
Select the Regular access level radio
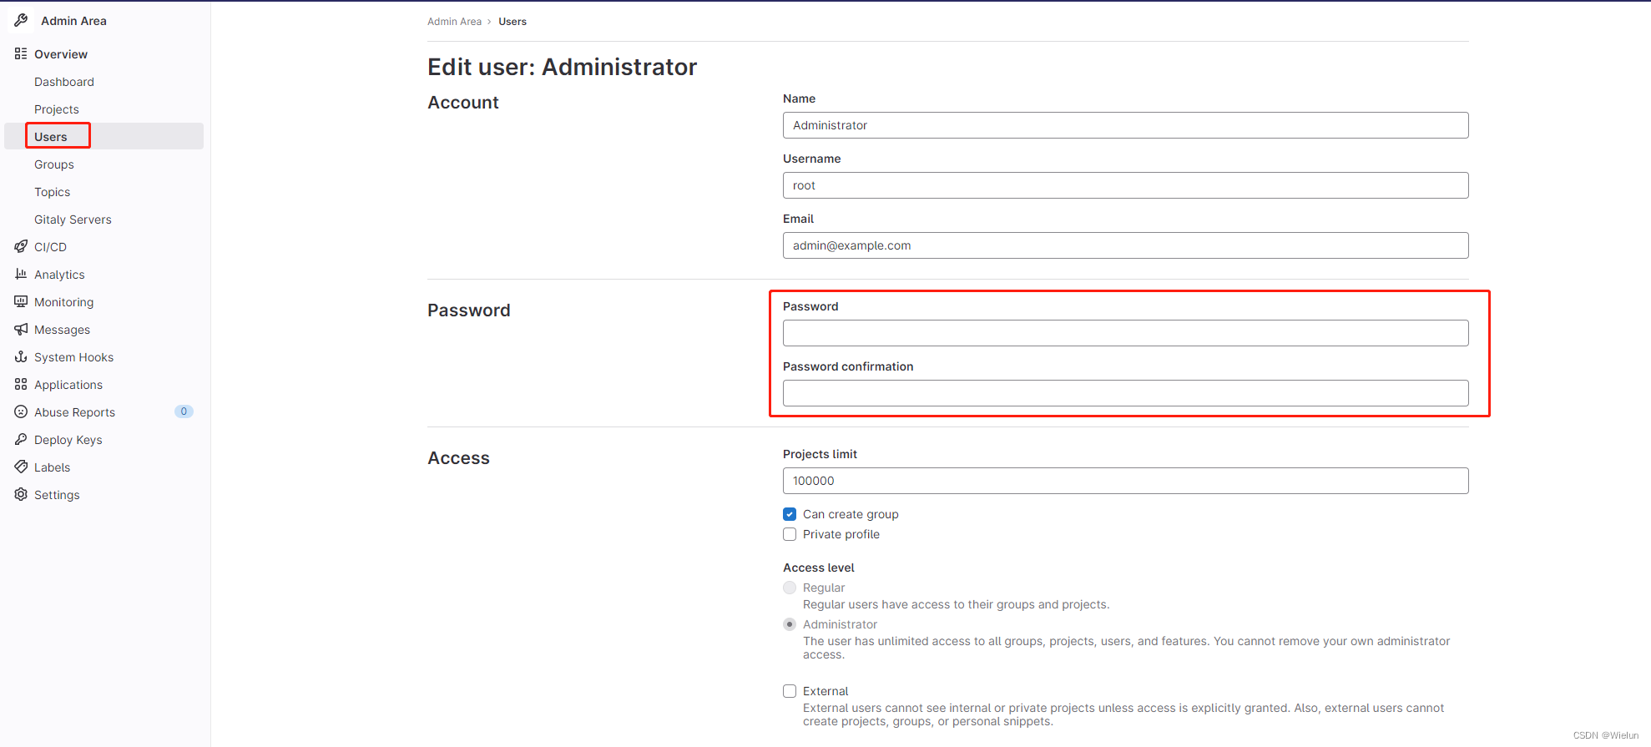(790, 588)
